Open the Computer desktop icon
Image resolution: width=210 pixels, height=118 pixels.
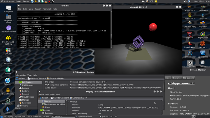9,9
